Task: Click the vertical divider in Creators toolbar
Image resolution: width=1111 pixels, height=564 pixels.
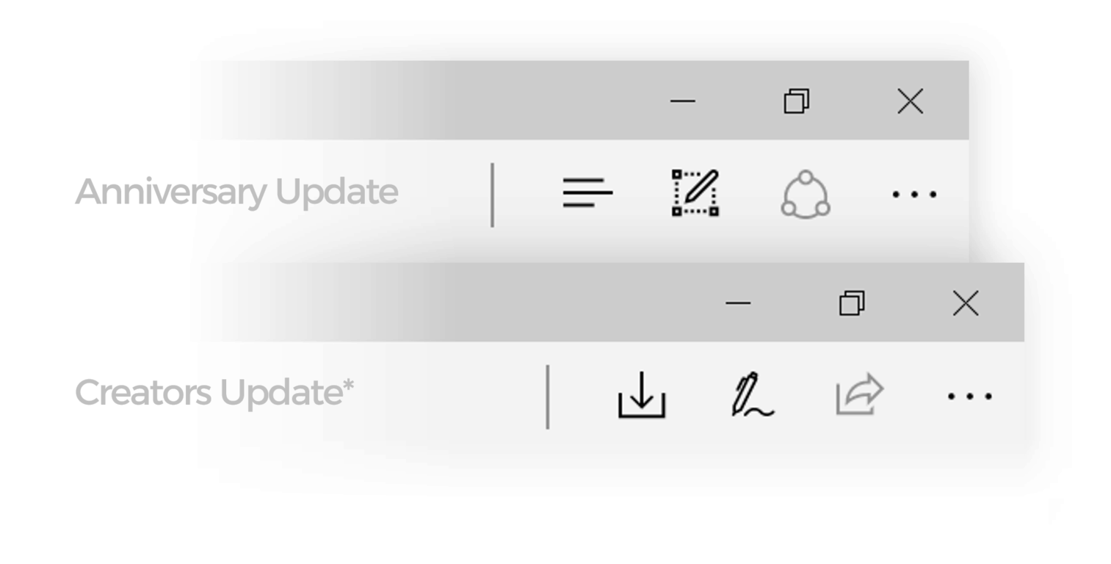Action: (548, 397)
